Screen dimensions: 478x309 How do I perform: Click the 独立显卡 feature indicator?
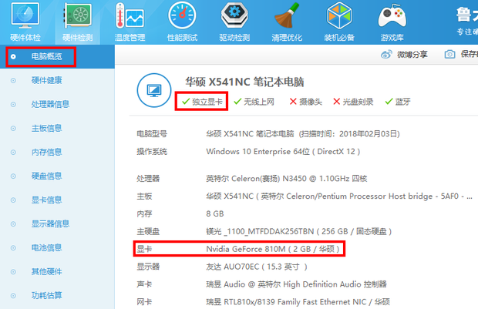coord(202,102)
